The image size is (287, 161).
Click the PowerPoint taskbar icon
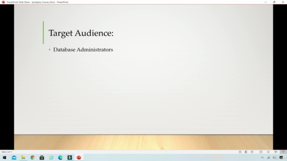tap(79, 157)
